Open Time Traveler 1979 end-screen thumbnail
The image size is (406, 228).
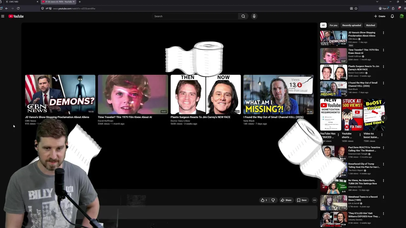point(133,94)
